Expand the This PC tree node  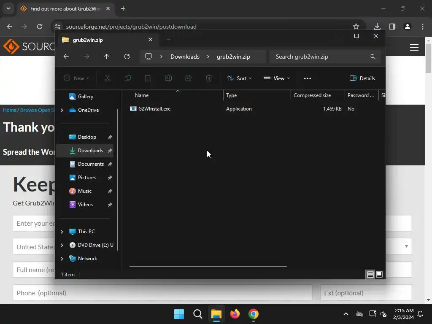click(x=62, y=232)
